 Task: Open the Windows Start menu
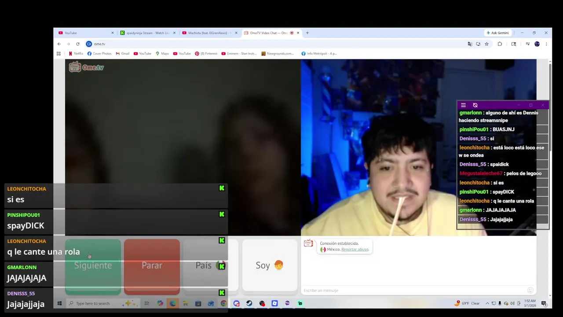(x=59, y=303)
